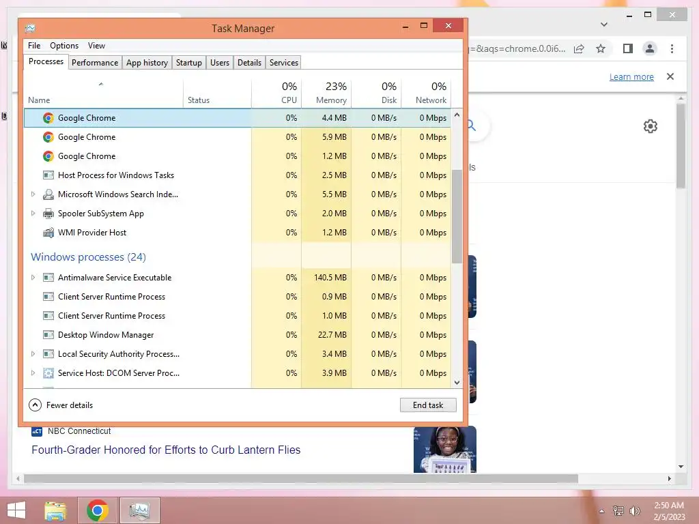Open the Chrome profile avatar
This screenshot has height=524, width=699.
tap(650, 48)
